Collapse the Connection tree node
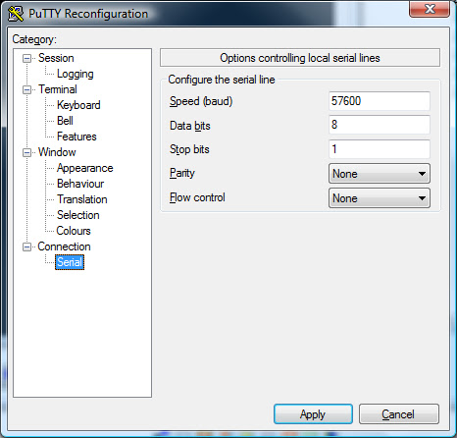The height and width of the screenshot is (438, 457). click(x=26, y=246)
